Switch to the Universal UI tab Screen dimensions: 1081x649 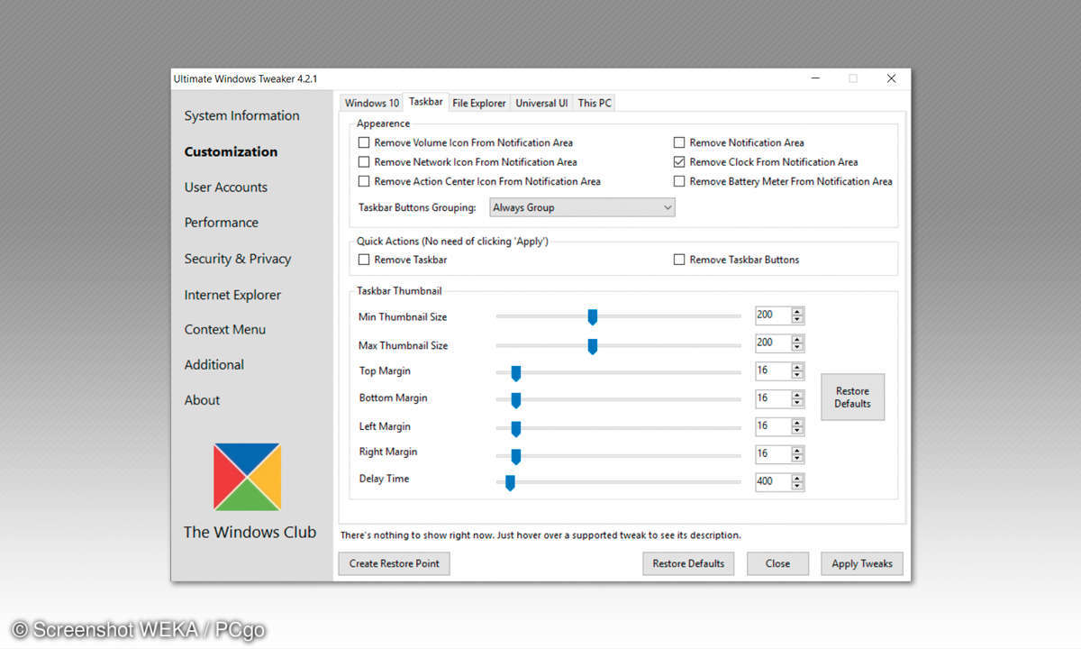(541, 103)
